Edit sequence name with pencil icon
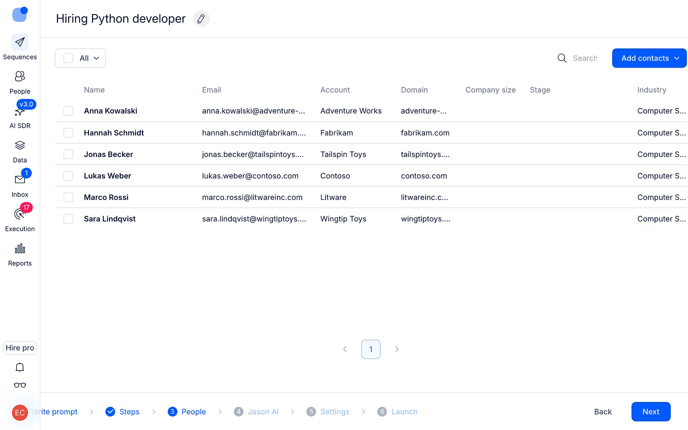 201,18
